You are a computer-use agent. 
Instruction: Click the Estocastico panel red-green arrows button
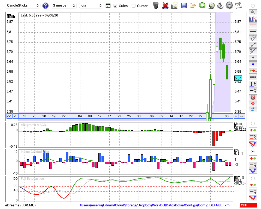point(253,185)
